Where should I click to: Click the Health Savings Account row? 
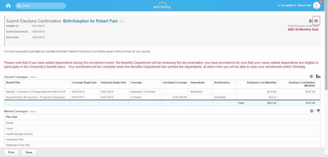pyautogui.click(x=162, y=134)
